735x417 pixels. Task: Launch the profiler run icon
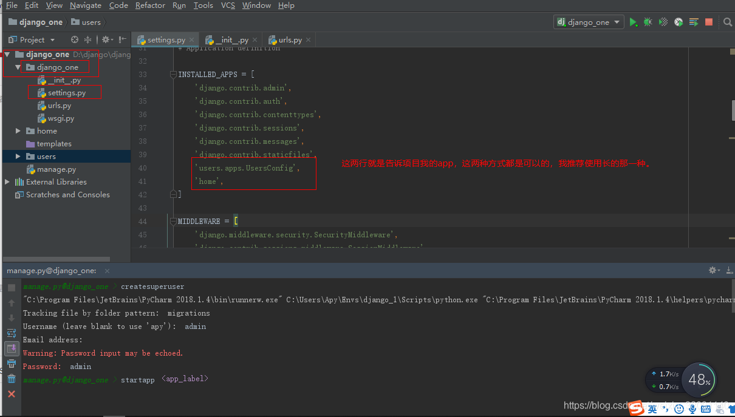coord(678,22)
